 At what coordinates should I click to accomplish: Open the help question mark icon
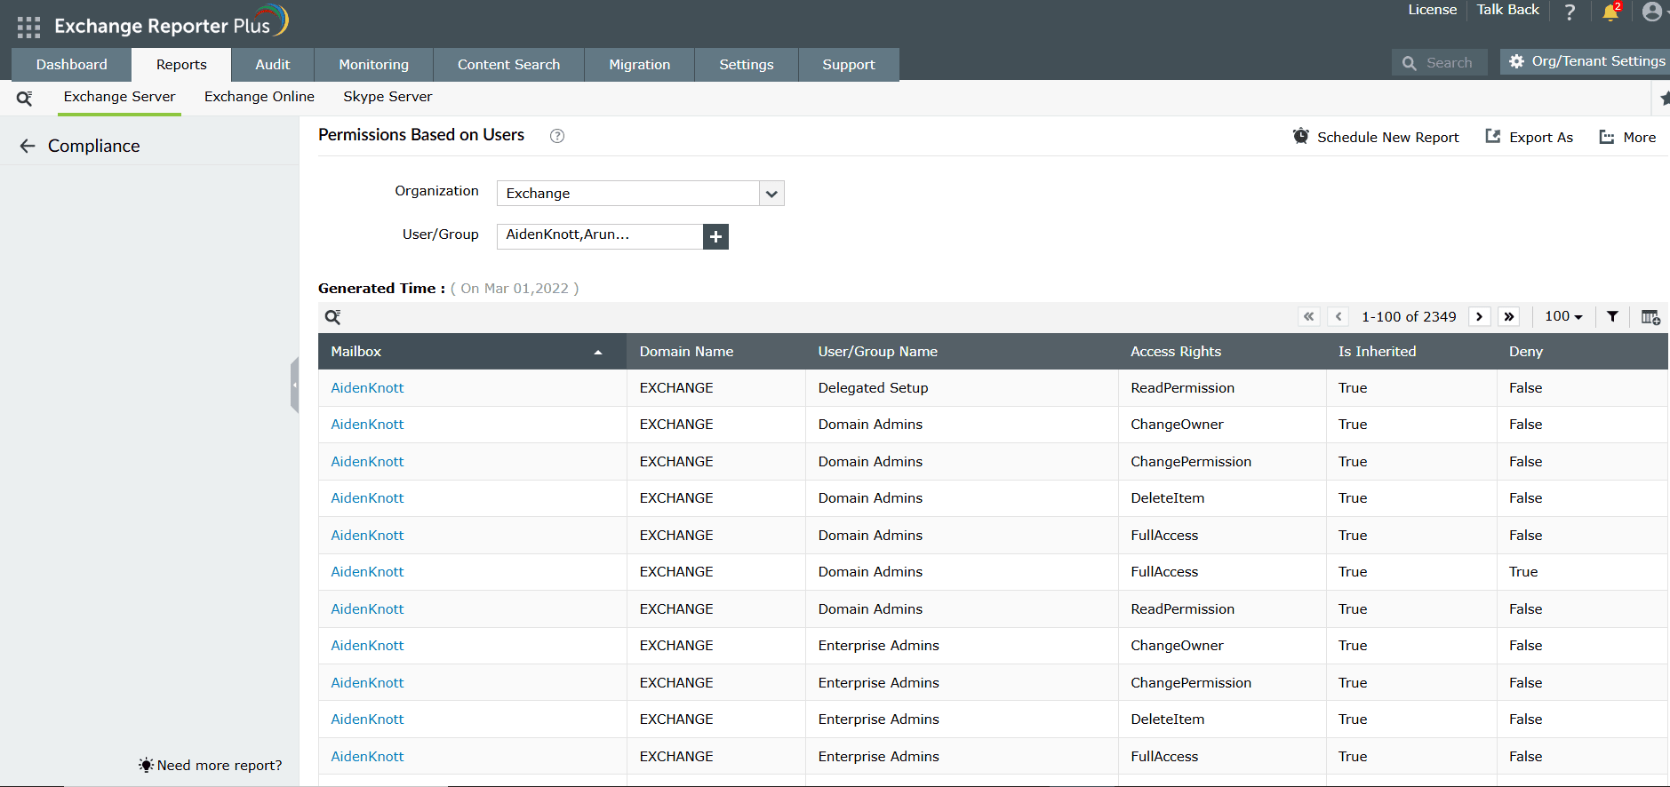[1570, 12]
